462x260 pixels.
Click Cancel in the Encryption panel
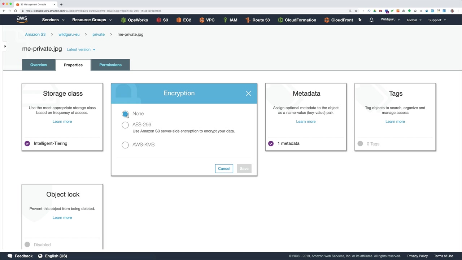224,169
